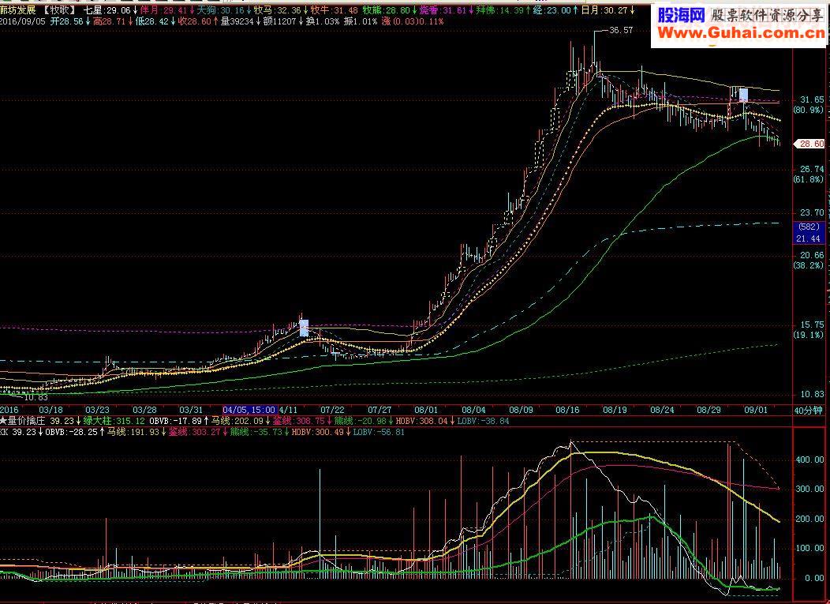This screenshot has width=830, height=604.
Task: Click the open price 开28.56
Action: point(67,21)
